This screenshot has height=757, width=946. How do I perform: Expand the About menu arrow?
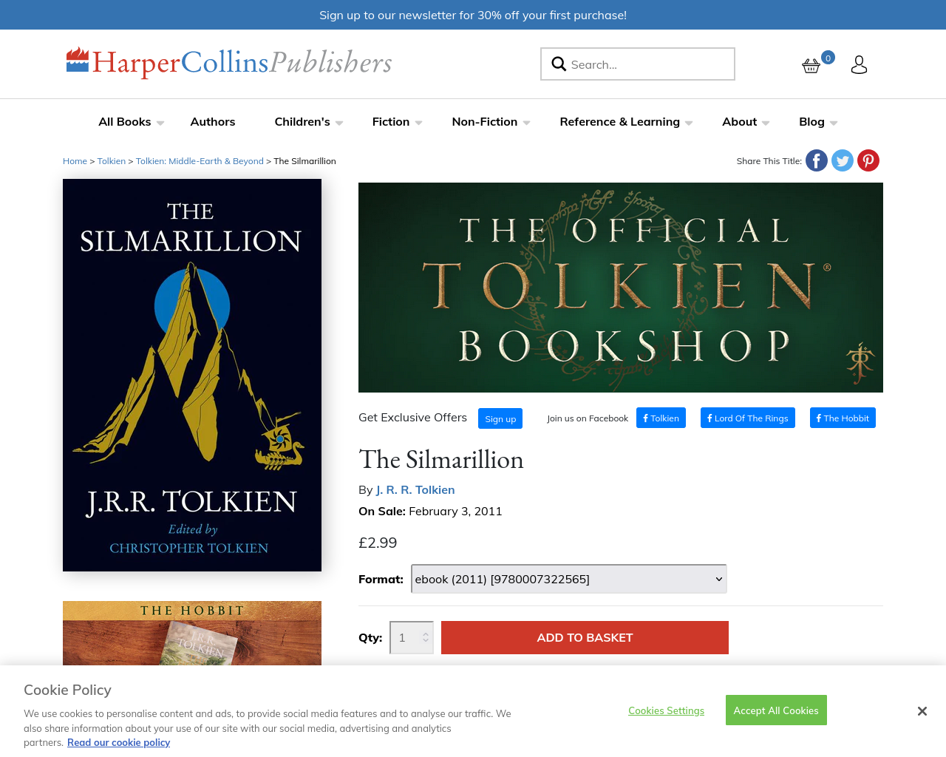(x=766, y=123)
